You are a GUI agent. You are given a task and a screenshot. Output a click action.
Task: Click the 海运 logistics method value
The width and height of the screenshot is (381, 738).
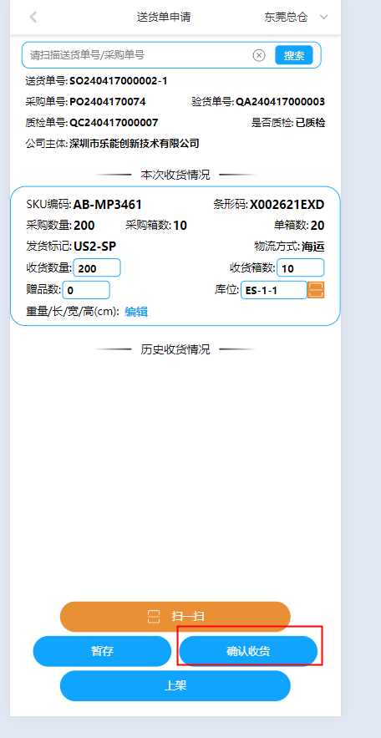pos(313,247)
